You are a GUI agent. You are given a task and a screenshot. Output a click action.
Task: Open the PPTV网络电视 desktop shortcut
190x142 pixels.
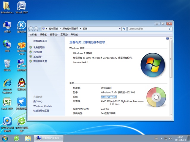pyautogui.click(x=7, y=124)
